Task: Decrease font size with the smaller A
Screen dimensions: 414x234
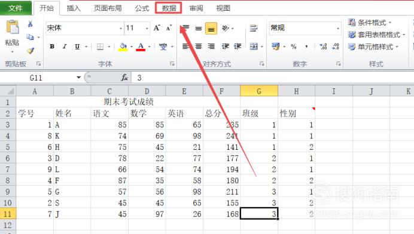Action: 169,28
